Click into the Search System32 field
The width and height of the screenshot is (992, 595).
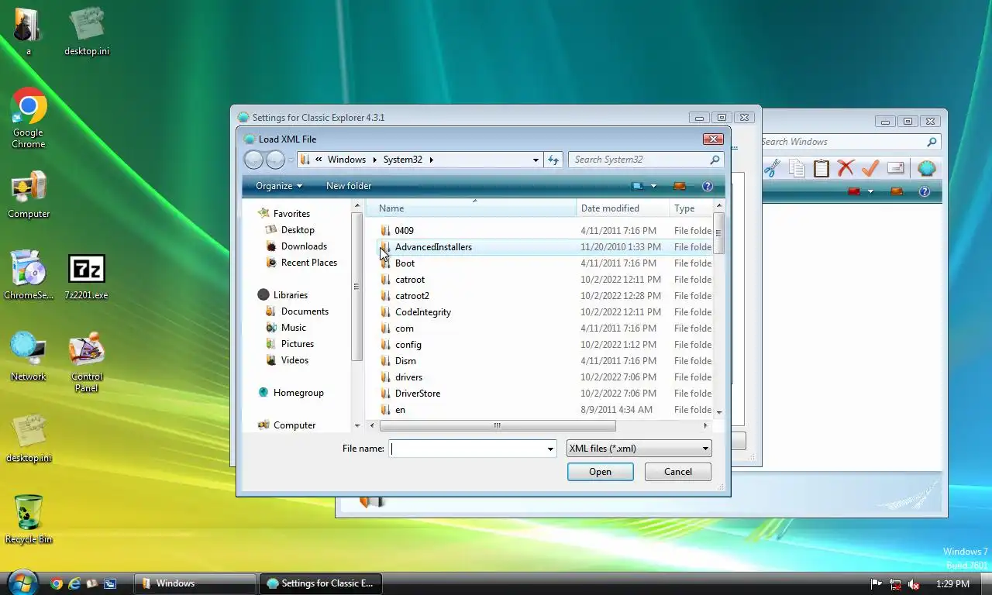[x=639, y=160]
